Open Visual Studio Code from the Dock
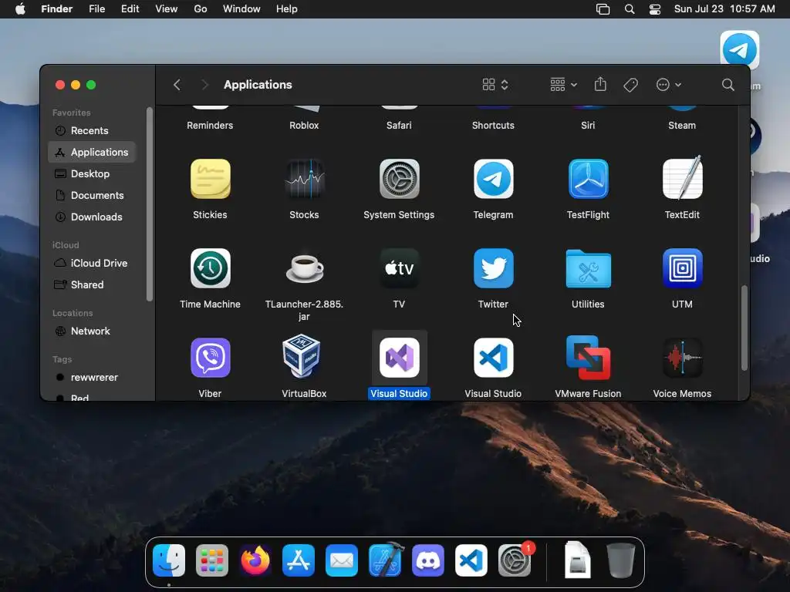The height and width of the screenshot is (592, 790). (x=471, y=560)
